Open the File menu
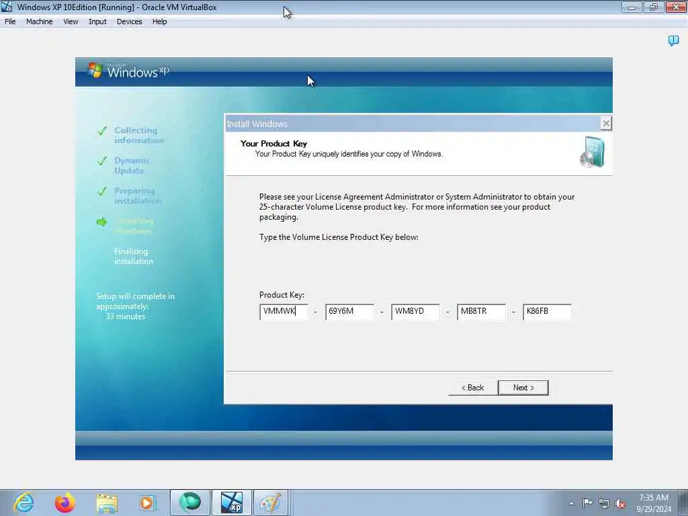688x516 pixels. coord(10,21)
